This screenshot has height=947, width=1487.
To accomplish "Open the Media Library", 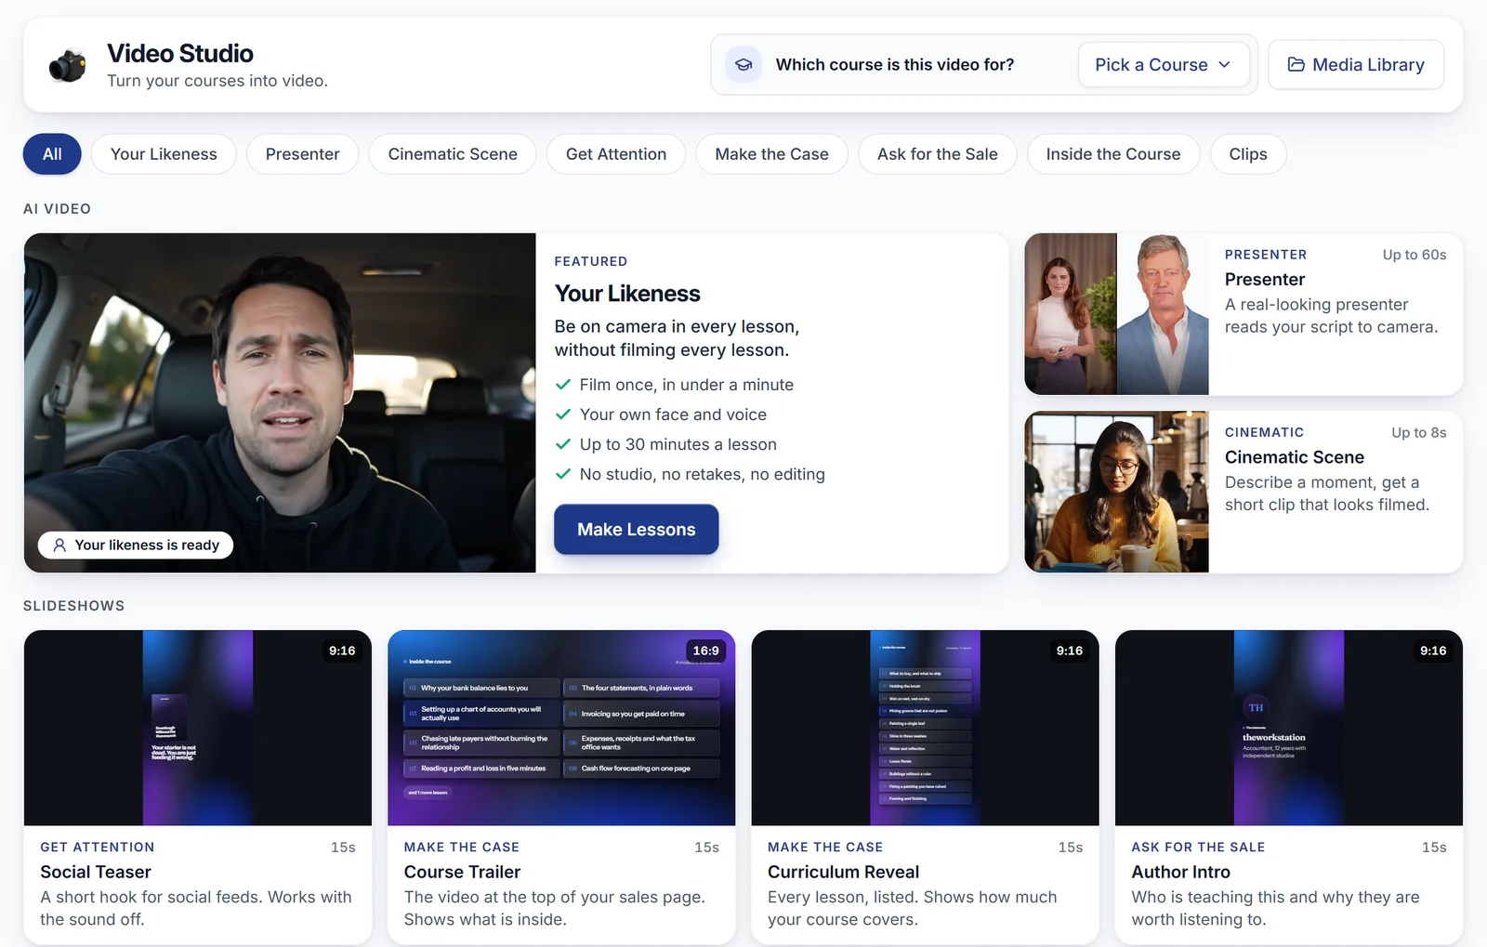I will coord(1356,65).
